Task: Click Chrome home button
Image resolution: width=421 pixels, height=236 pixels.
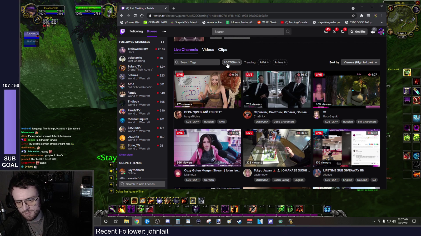Action: coord(142,16)
